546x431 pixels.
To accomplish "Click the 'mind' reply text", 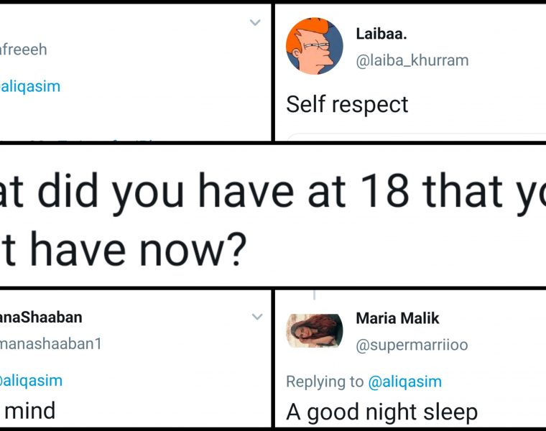I will pyautogui.click(x=29, y=410).
